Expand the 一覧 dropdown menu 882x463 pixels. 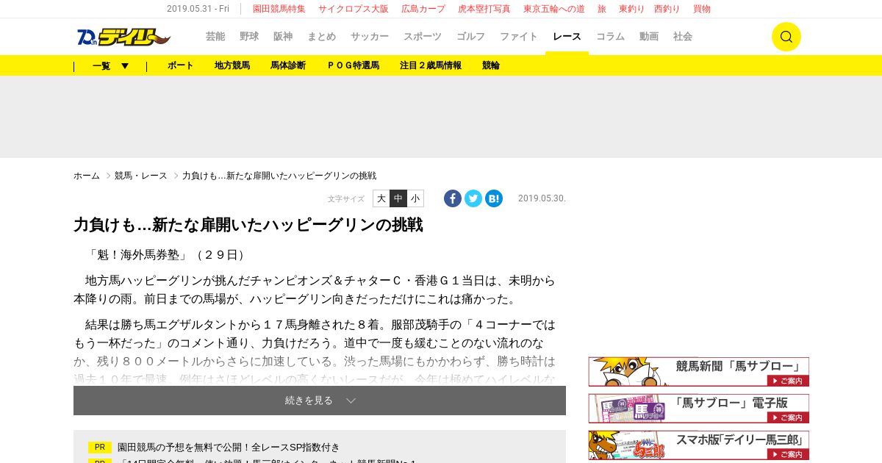(x=110, y=65)
